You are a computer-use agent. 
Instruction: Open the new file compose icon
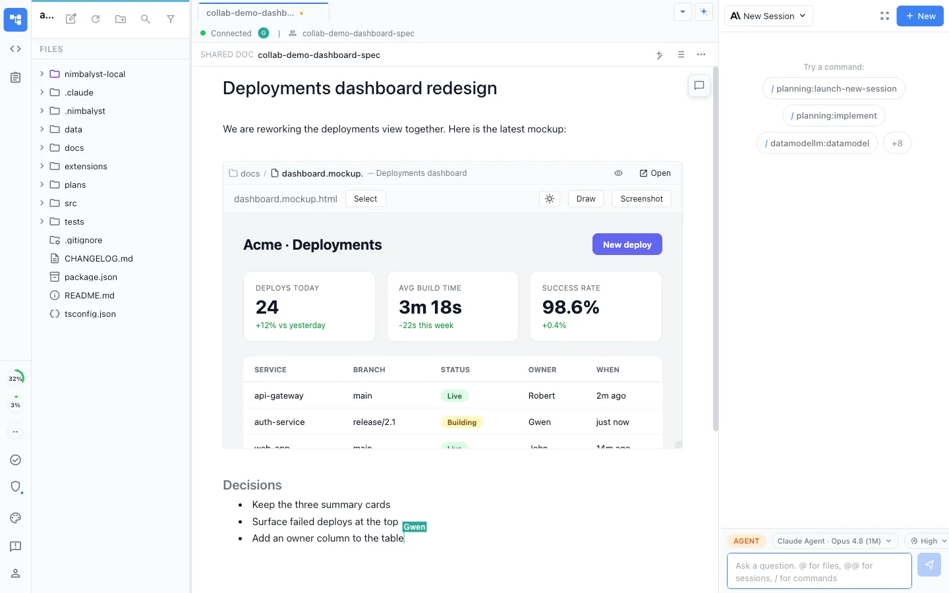[x=71, y=19]
